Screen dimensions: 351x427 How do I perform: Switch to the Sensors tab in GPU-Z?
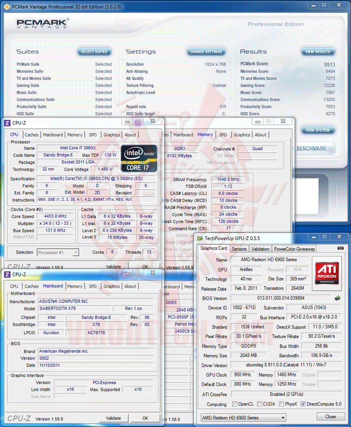point(239,249)
